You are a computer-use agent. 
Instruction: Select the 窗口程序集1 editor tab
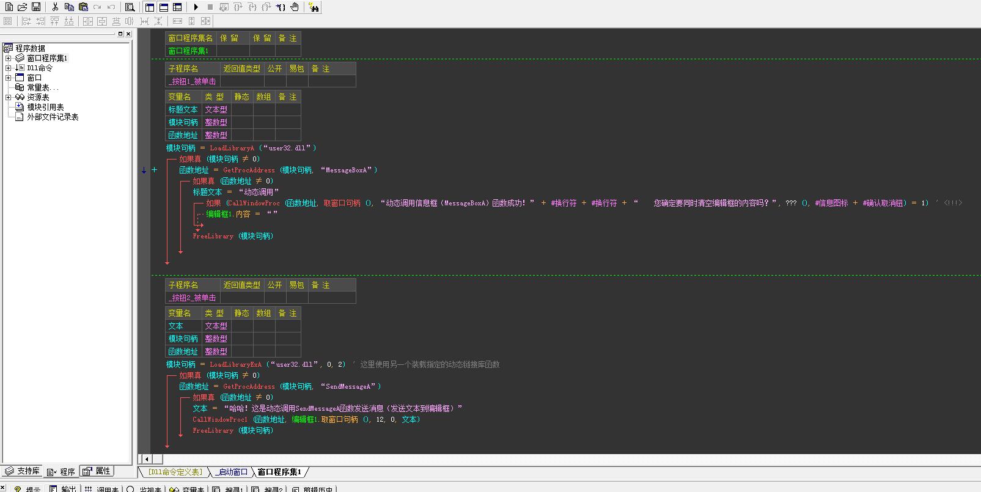pyautogui.click(x=279, y=472)
